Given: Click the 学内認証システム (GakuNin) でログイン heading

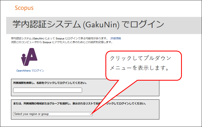Looking at the screenshot, I should pyautogui.click(x=88, y=24).
